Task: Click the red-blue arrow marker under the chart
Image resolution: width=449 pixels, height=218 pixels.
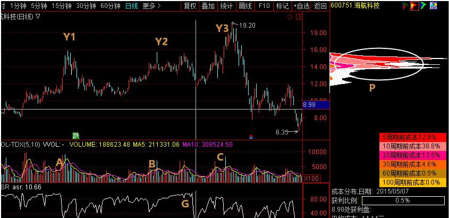Action: pos(251,137)
